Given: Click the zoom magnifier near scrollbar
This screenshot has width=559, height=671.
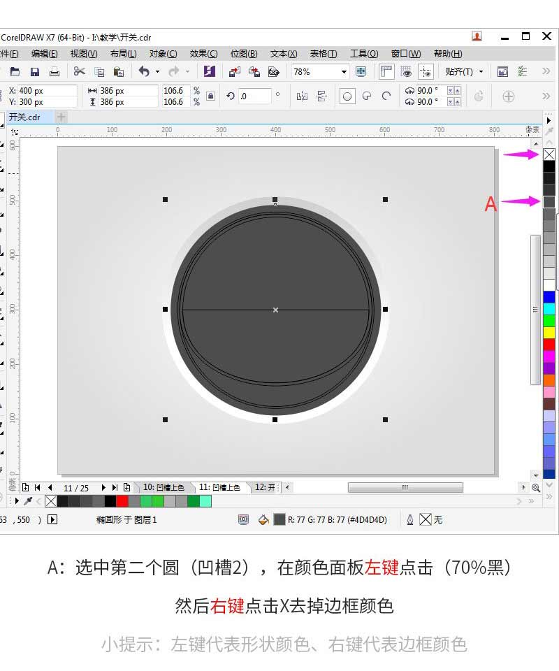Looking at the screenshot, I should click(535, 487).
